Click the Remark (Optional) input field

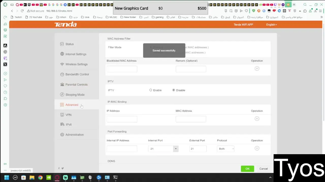tap(191, 69)
